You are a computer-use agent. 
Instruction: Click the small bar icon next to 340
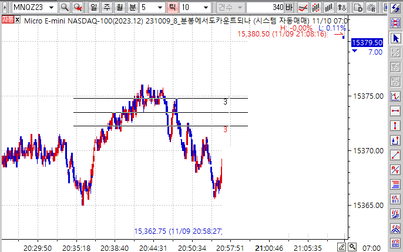pos(288,8)
